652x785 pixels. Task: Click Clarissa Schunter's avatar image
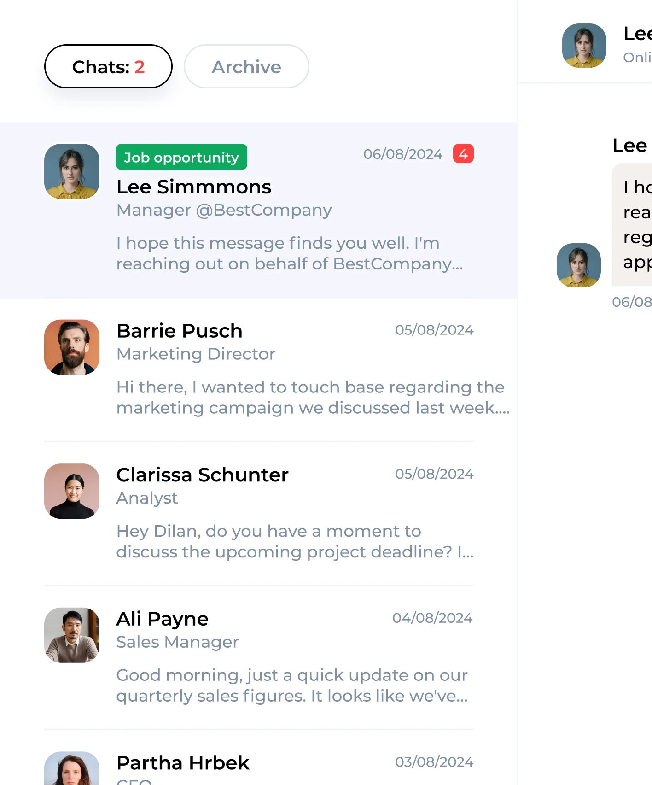pos(71,491)
